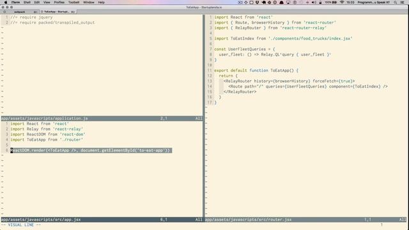Click line 'const UserFleetQueries = {'
The width and height of the screenshot is (409, 230).
pyautogui.click(x=245, y=49)
